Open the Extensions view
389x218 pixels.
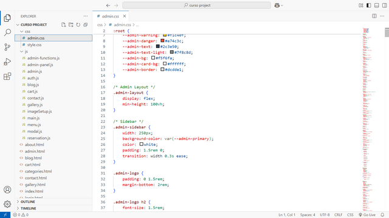(7, 76)
